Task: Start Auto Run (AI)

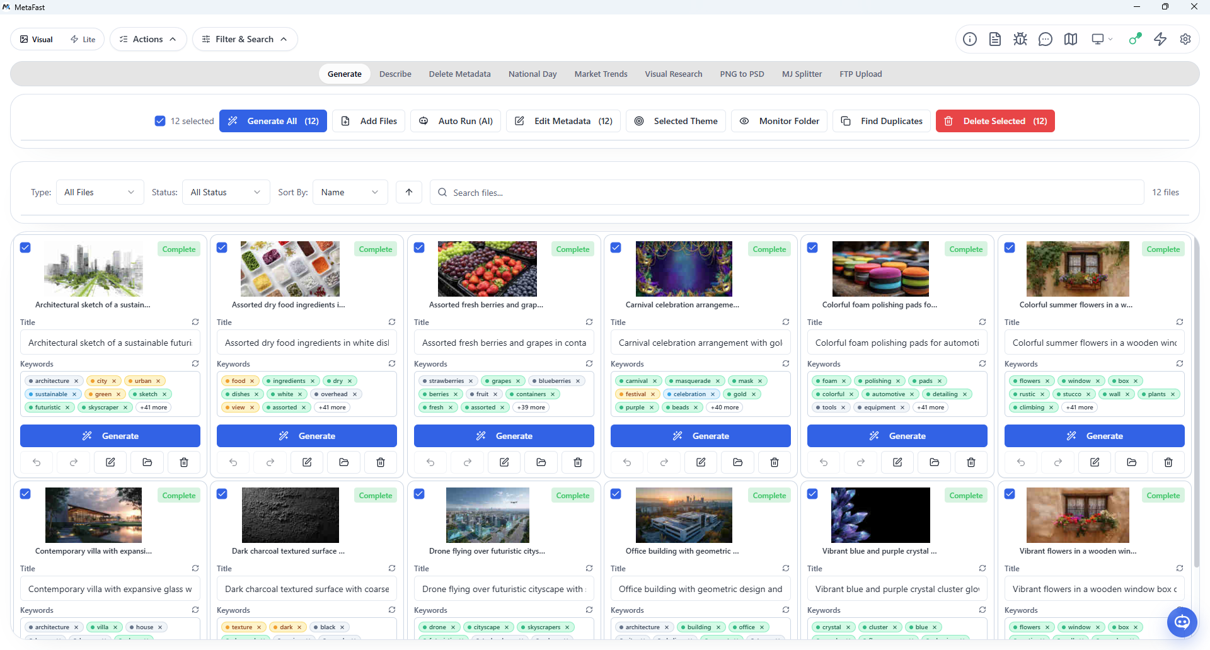Action: pos(456,121)
